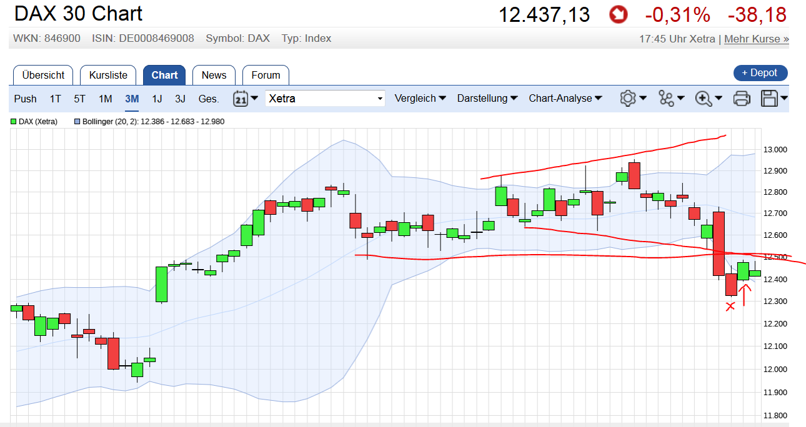
Task: Click the WKN: 846900 text
Action: point(47,39)
